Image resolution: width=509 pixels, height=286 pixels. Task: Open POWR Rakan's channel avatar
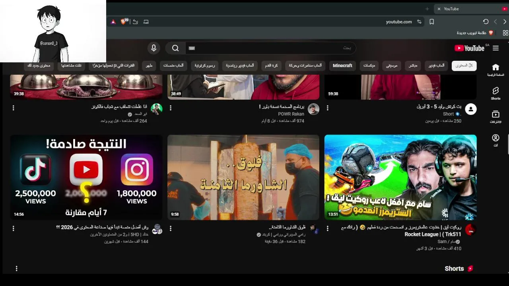pos(314,109)
